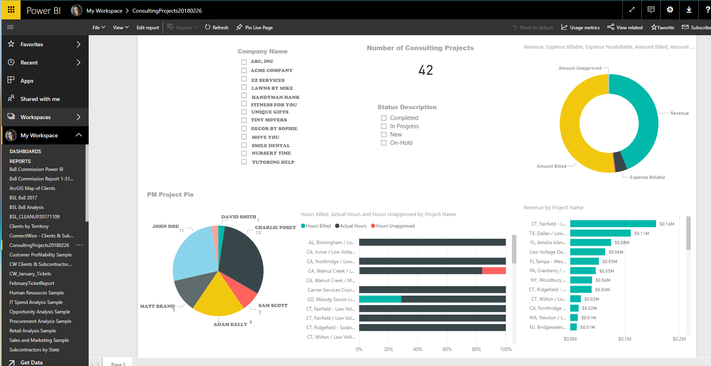Open the BSL 8x8 Analysis report
The width and height of the screenshot is (711, 366).
(27, 207)
